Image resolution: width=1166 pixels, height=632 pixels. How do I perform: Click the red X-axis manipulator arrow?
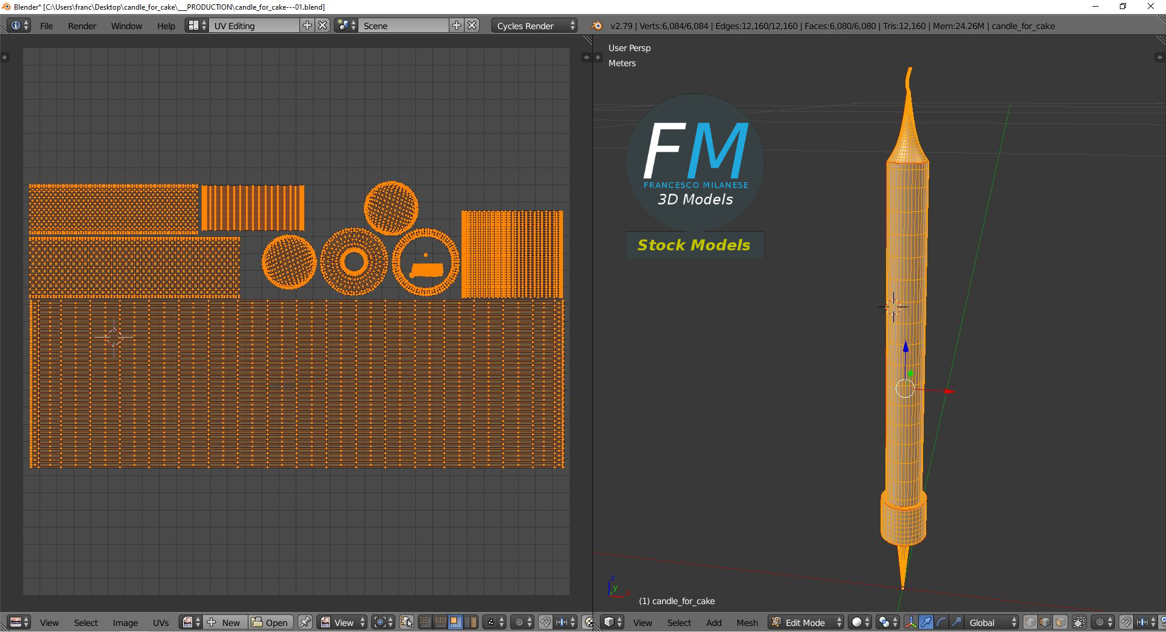point(949,392)
